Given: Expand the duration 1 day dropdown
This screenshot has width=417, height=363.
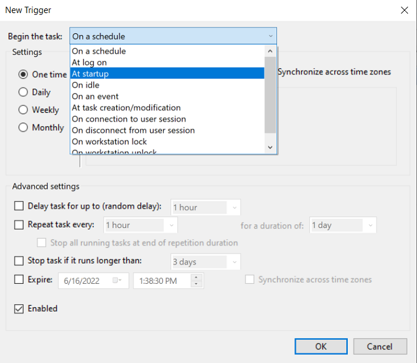Looking at the screenshot, I should 371,226.
